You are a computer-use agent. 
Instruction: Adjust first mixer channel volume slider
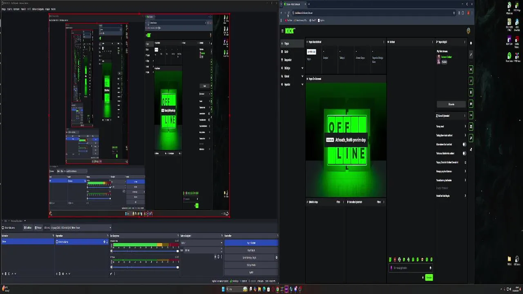click(145, 251)
